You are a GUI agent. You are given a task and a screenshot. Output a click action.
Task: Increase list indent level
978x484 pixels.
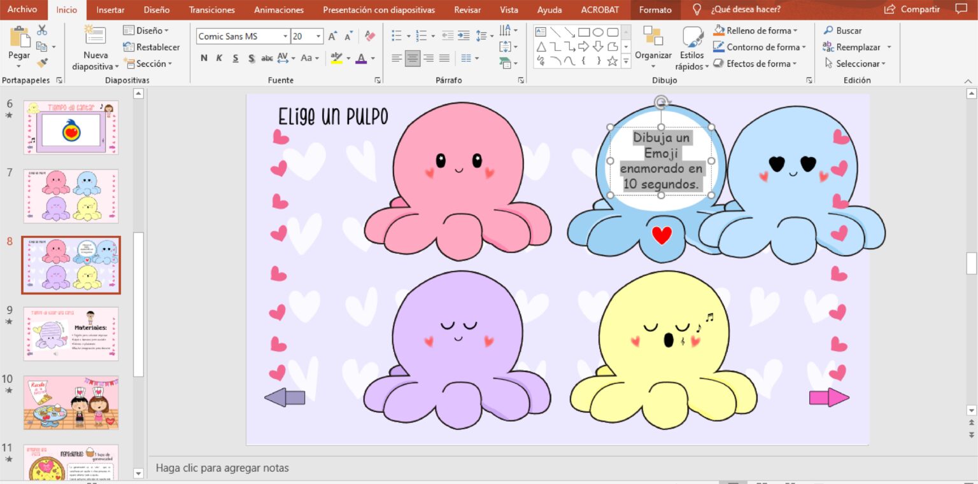click(x=464, y=36)
